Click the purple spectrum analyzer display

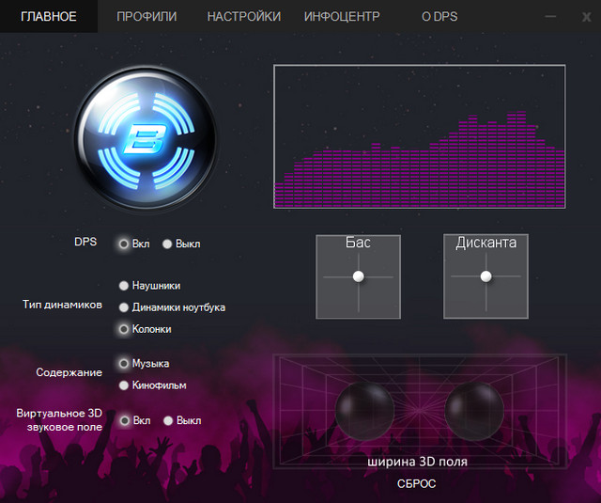420,136
